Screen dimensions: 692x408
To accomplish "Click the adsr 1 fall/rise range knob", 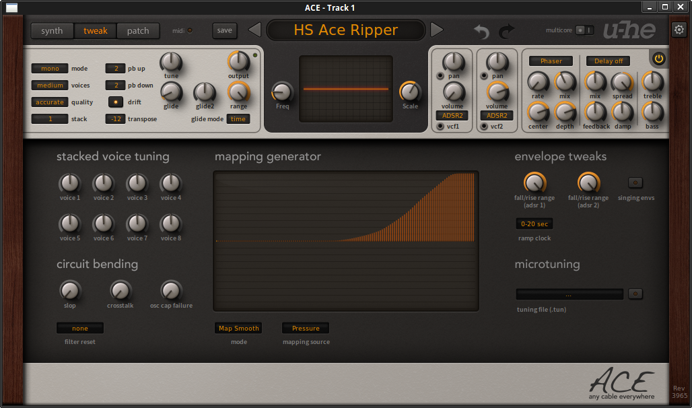I will pos(534,183).
